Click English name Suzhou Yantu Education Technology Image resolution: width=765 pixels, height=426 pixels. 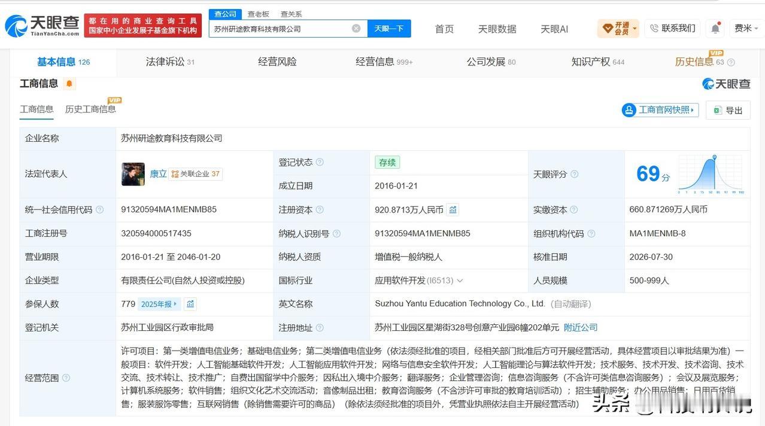460,304
